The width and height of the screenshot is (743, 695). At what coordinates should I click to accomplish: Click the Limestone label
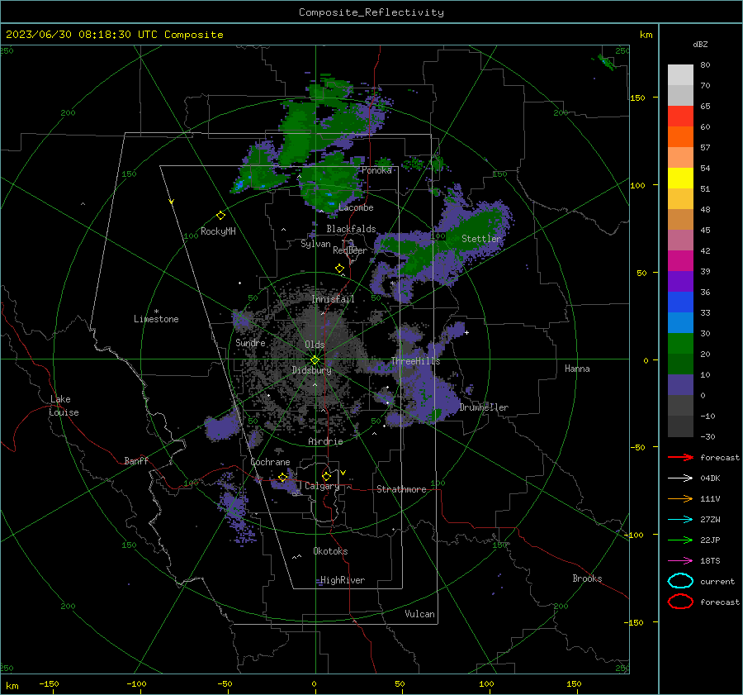coord(156,319)
